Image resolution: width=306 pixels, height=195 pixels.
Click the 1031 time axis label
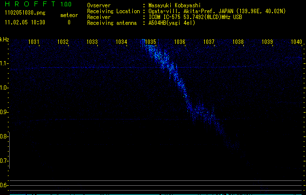(34, 41)
